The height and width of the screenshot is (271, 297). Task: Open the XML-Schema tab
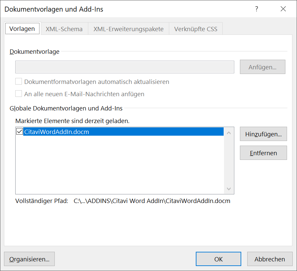tap(64, 29)
